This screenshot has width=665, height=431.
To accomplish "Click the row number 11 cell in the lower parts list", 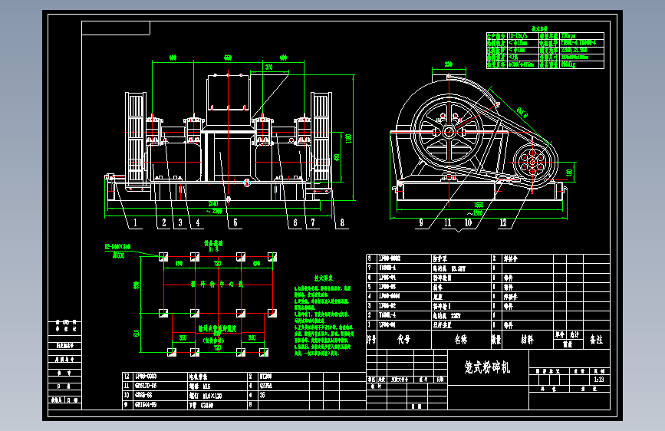I will point(127,386).
